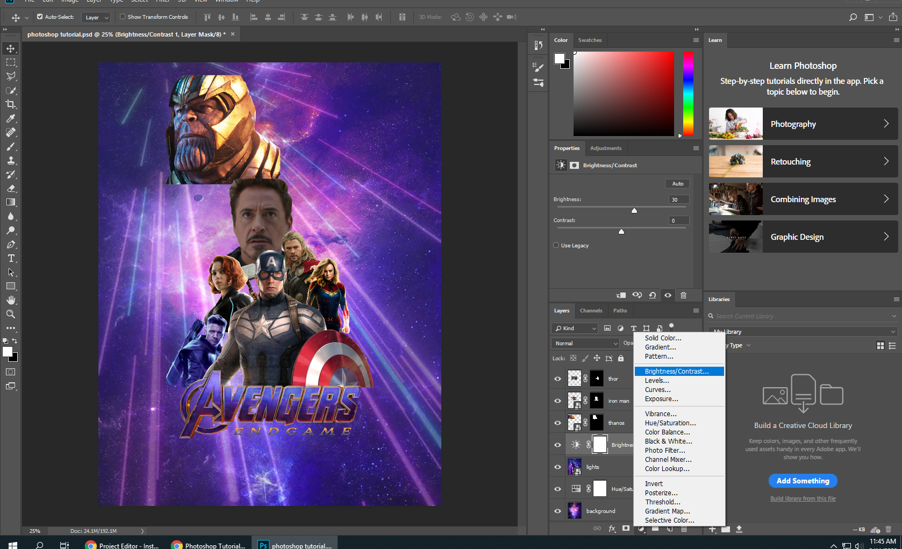
Task: Select the Eyedropper tool
Action: (11, 118)
